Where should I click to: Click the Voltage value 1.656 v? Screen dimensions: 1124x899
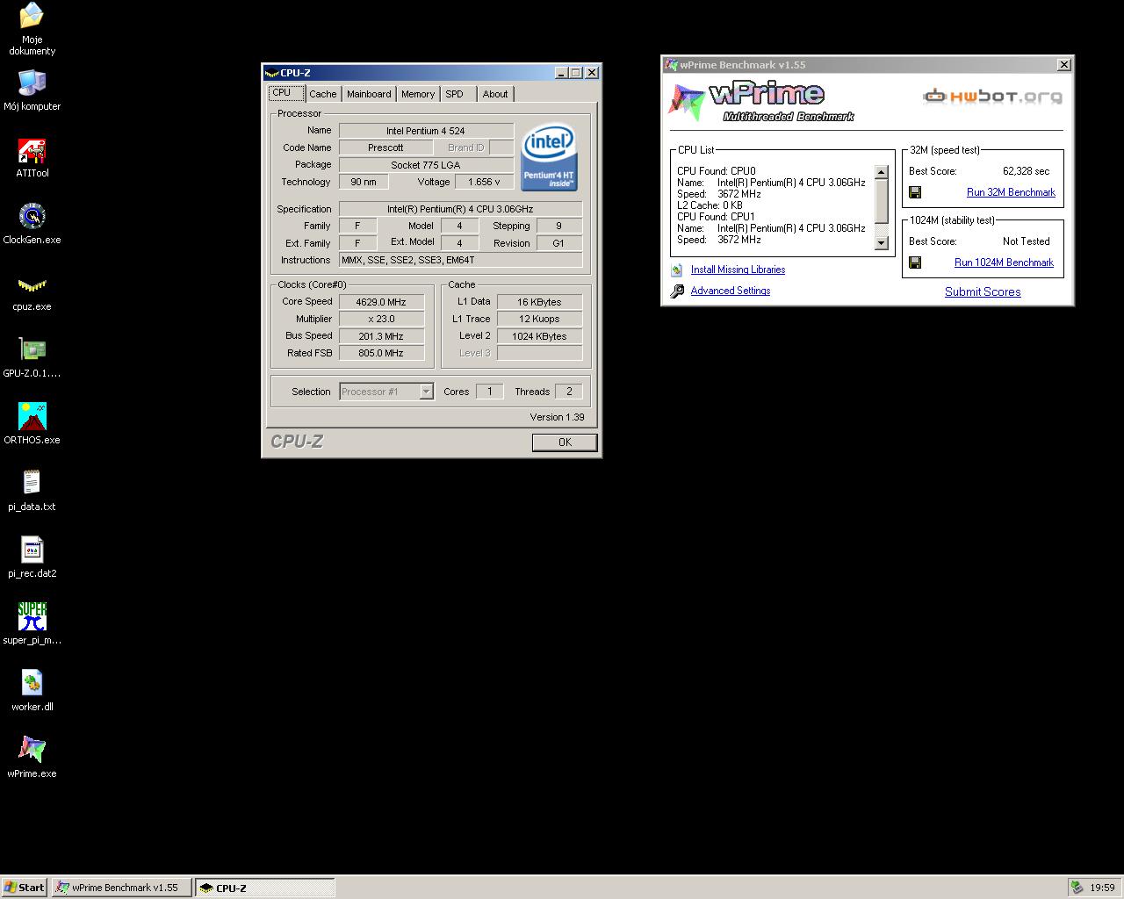(x=485, y=182)
